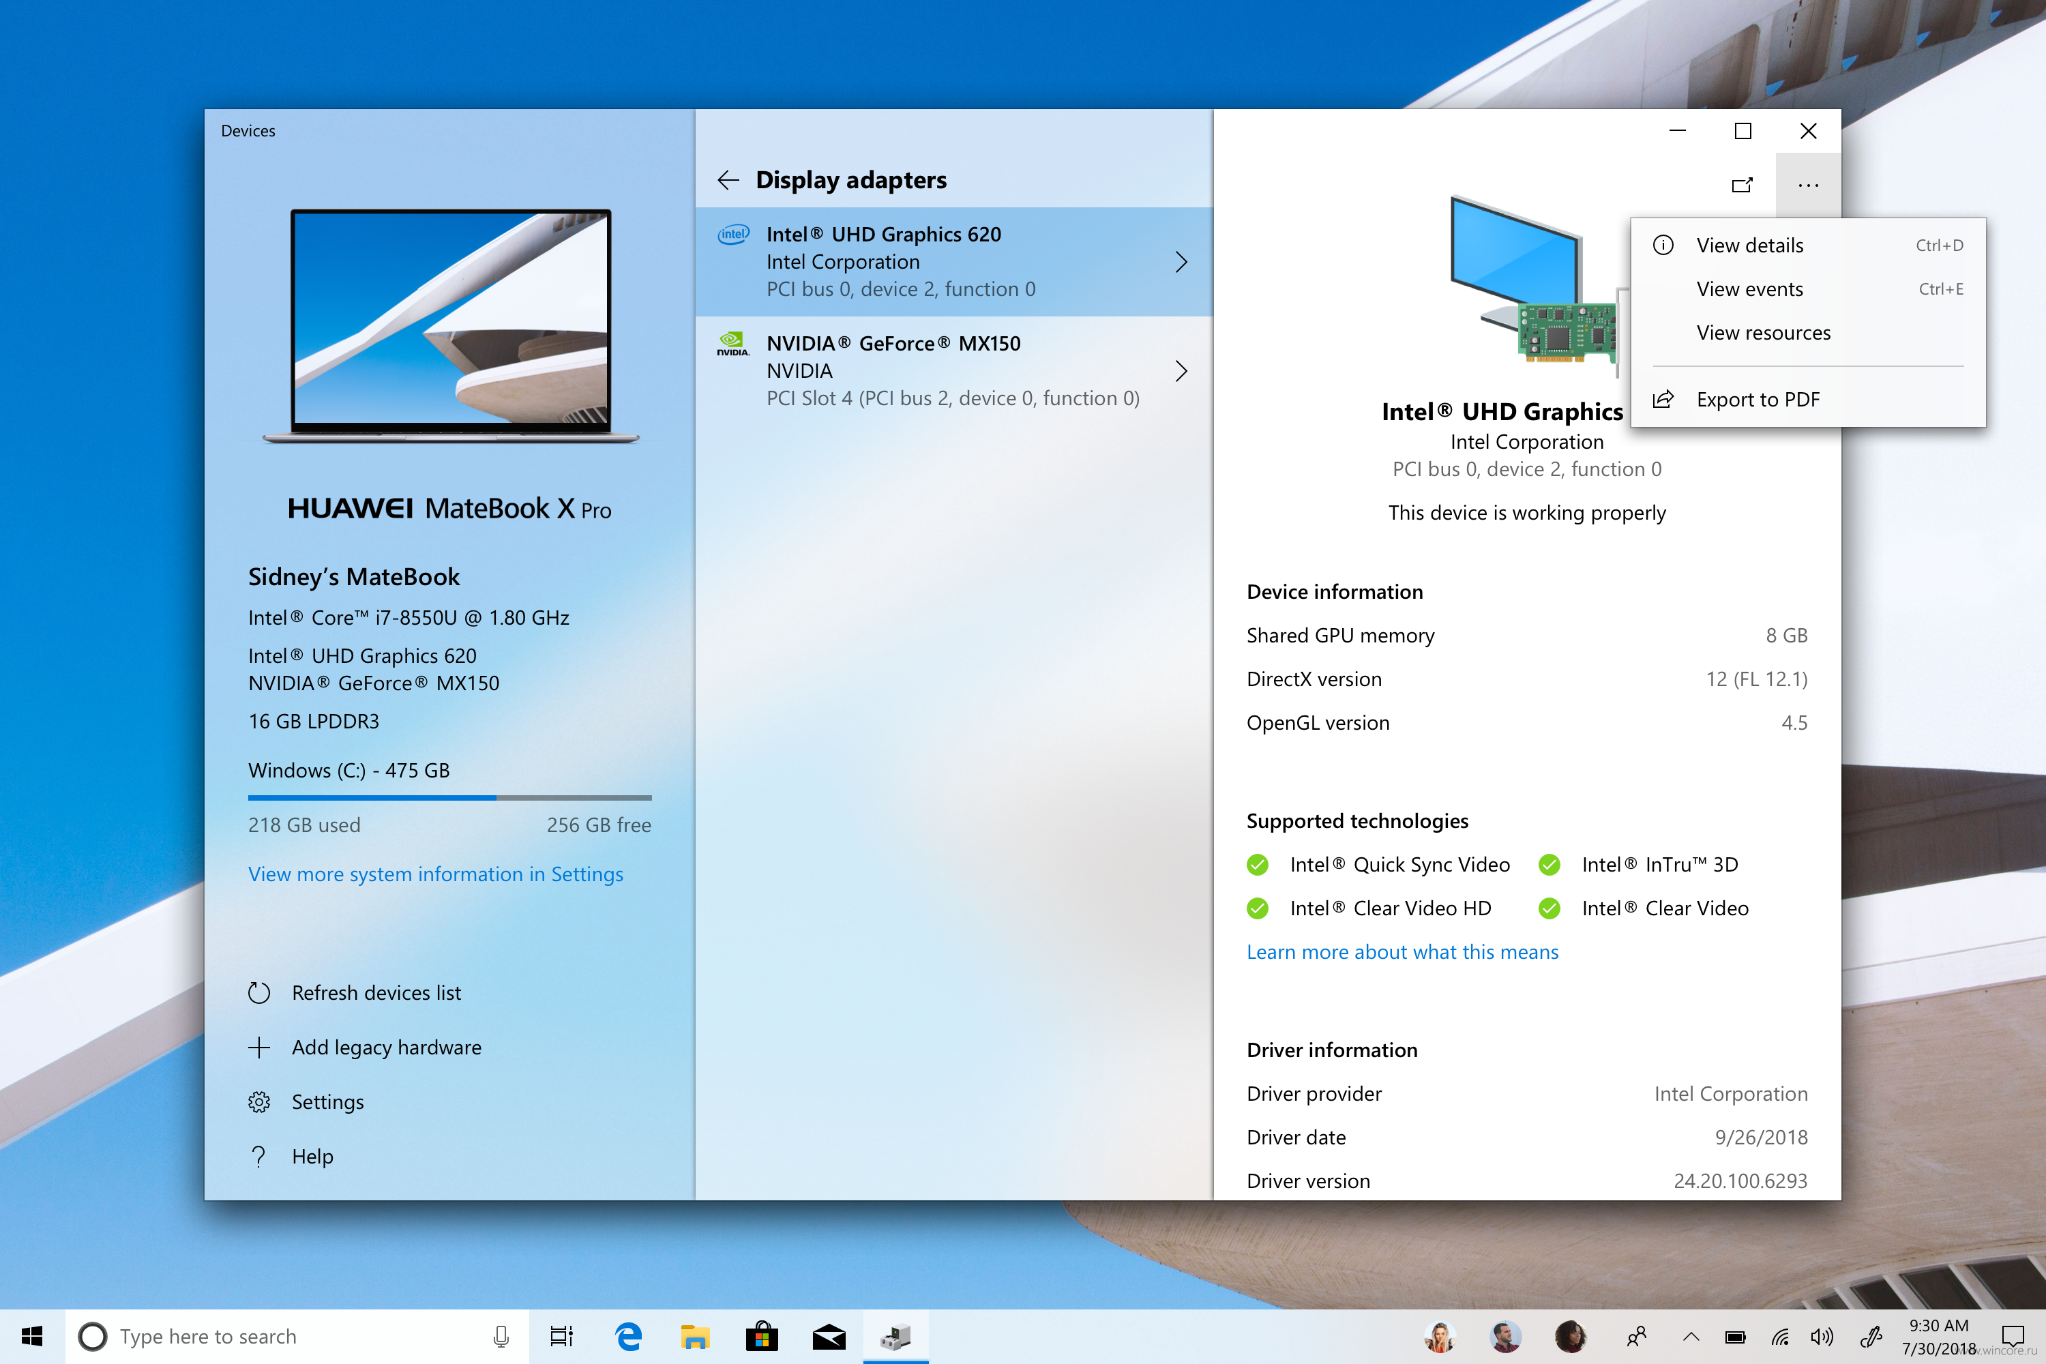
Task: Click the "8 GB" shared GPU memory value
Action: [x=1786, y=636]
